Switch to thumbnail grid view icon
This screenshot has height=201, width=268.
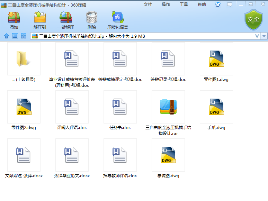click(x=24, y=36)
